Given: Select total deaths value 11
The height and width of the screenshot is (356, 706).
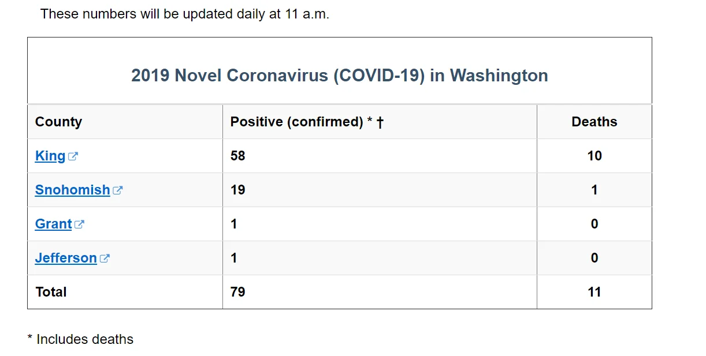Looking at the screenshot, I should click(x=594, y=292).
